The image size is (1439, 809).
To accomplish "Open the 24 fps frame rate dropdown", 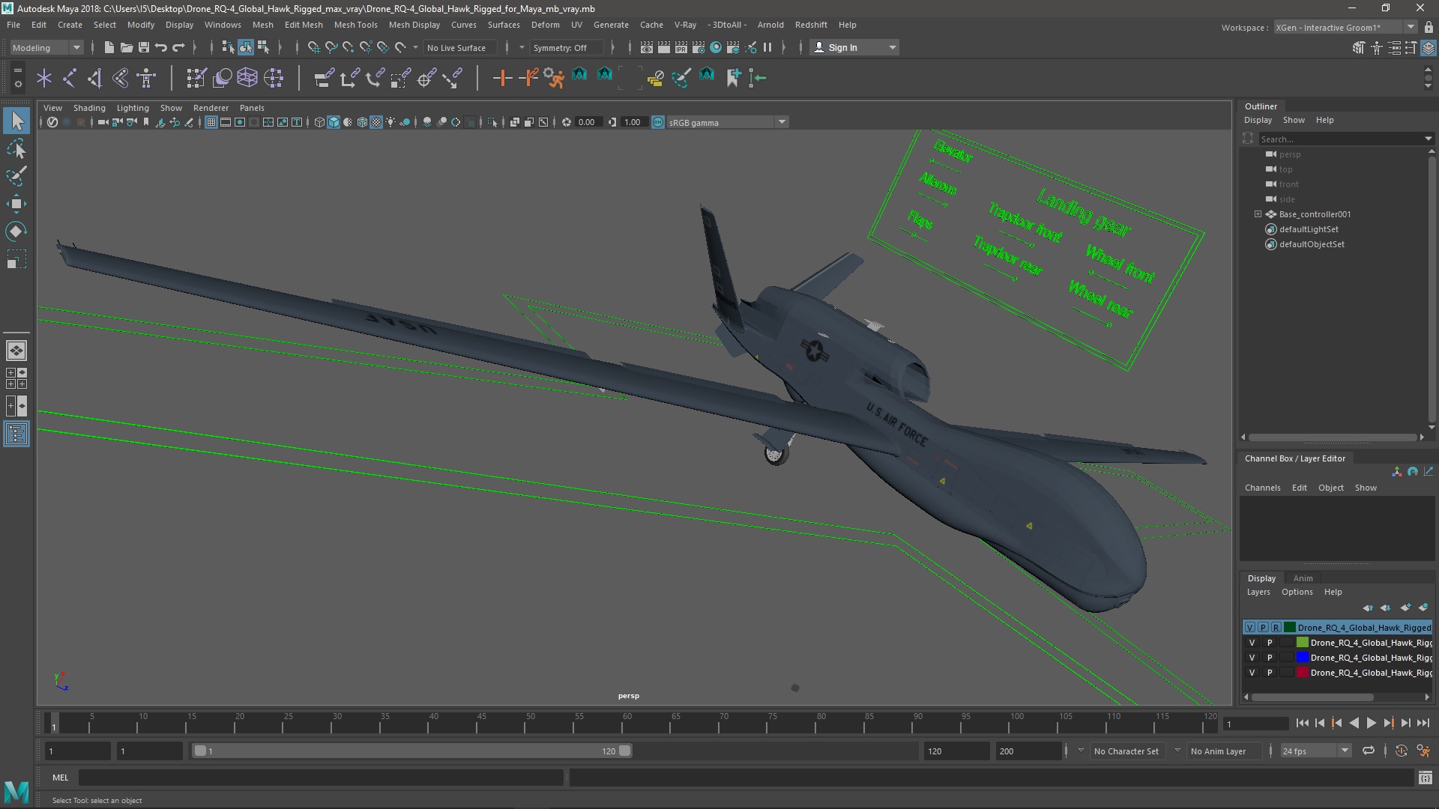I will tap(1315, 751).
